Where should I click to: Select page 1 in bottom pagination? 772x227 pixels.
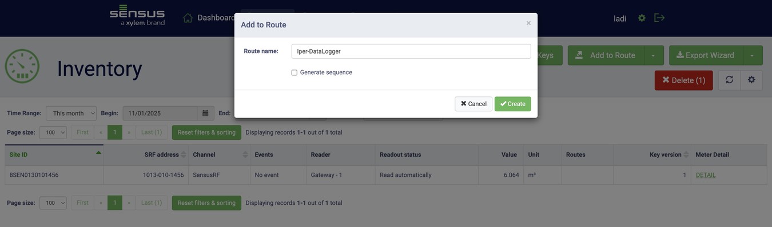point(115,203)
